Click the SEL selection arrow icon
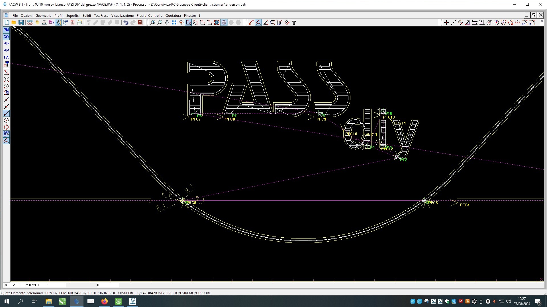Image resolution: width=547 pixels, height=307 pixels. [x=66, y=22]
